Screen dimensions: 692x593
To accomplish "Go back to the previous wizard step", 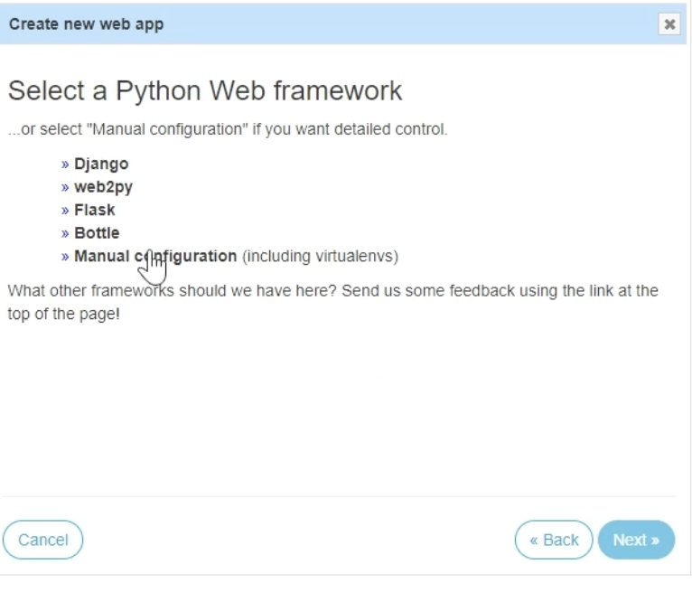I will [x=554, y=540].
